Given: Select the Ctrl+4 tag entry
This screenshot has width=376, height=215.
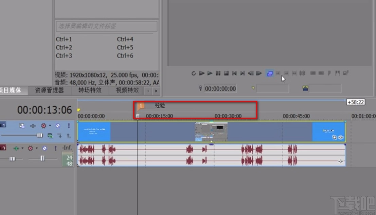Looking at the screenshot, I should [125, 39].
